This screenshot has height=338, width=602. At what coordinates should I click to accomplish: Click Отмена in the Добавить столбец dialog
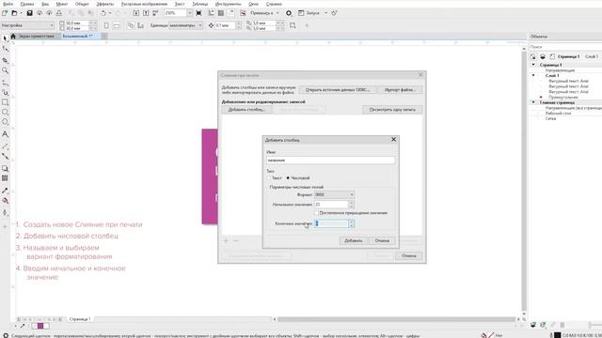point(382,240)
